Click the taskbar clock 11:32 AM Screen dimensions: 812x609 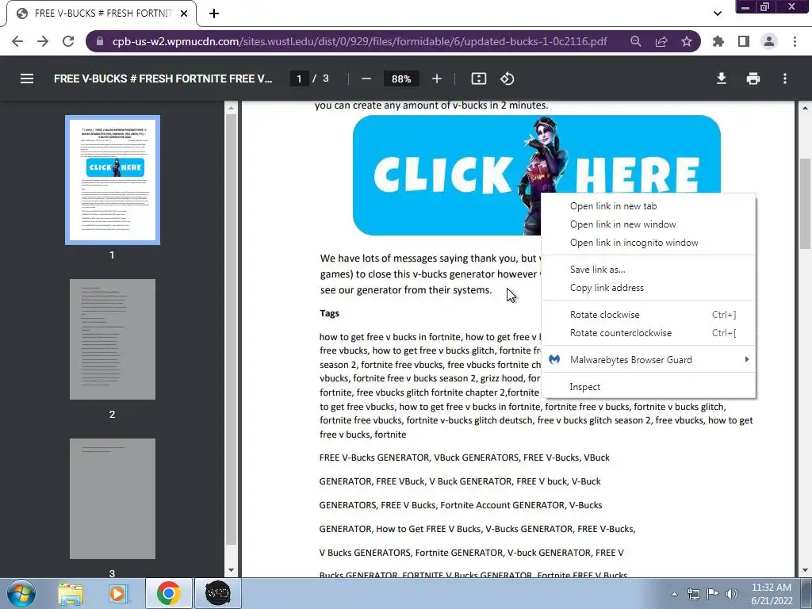[x=772, y=594]
